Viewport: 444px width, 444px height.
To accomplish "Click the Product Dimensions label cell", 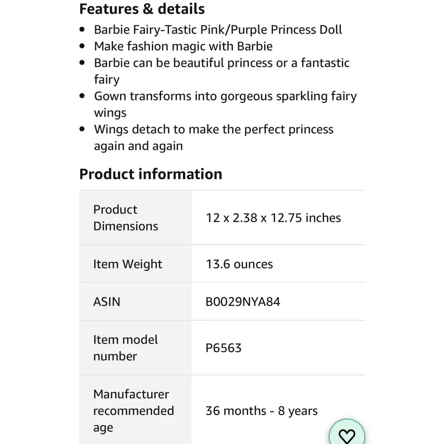I will [135, 218].
